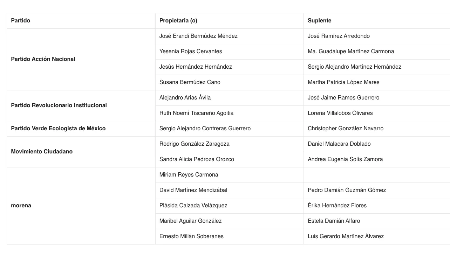Screen dimensions: 450x255
Task: Click suplente Pedro Damián Guzmán Gómez
Action: [347, 190]
